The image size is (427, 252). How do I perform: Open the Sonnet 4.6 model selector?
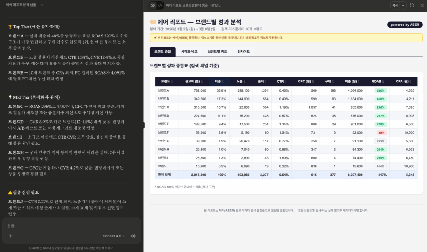pyautogui.click(x=115, y=236)
